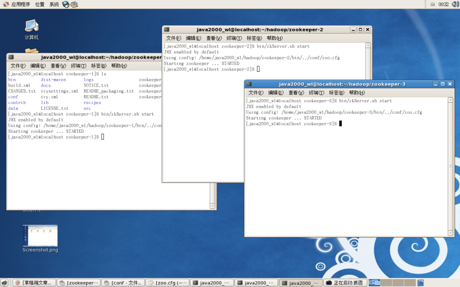Launch the web browser globe icon
This screenshot has height=287, width=460.
click(x=66, y=4)
